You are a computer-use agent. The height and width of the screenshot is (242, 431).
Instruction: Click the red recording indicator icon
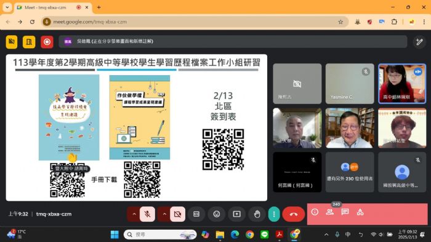[x=47, y=42]
